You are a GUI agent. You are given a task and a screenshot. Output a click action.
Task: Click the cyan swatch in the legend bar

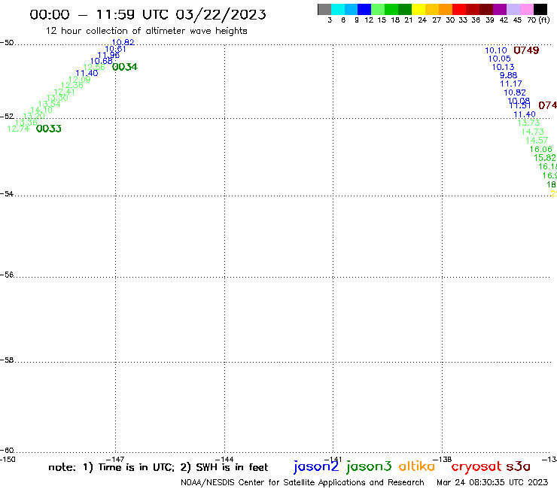point(338,9)
